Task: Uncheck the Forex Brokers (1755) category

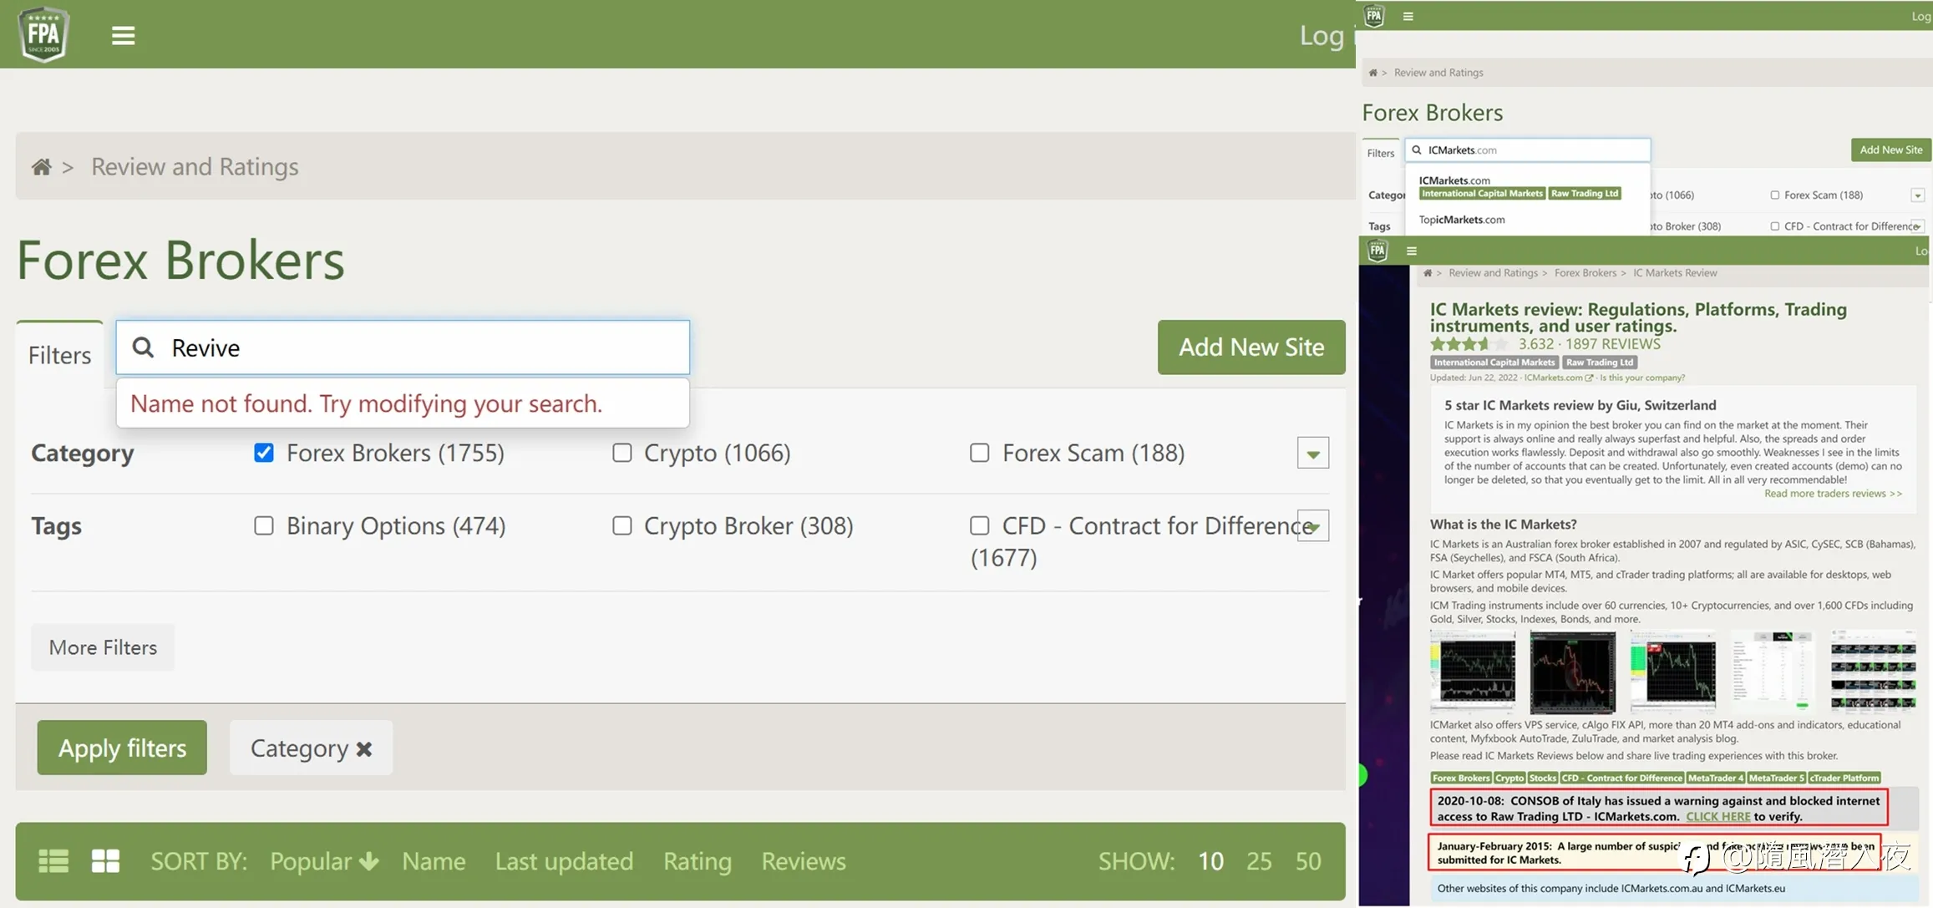Action: pyautogui.click(x=264, y=453)
